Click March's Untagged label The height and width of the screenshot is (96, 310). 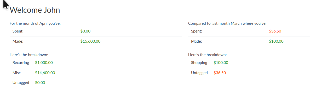click(x=199, y=73)
